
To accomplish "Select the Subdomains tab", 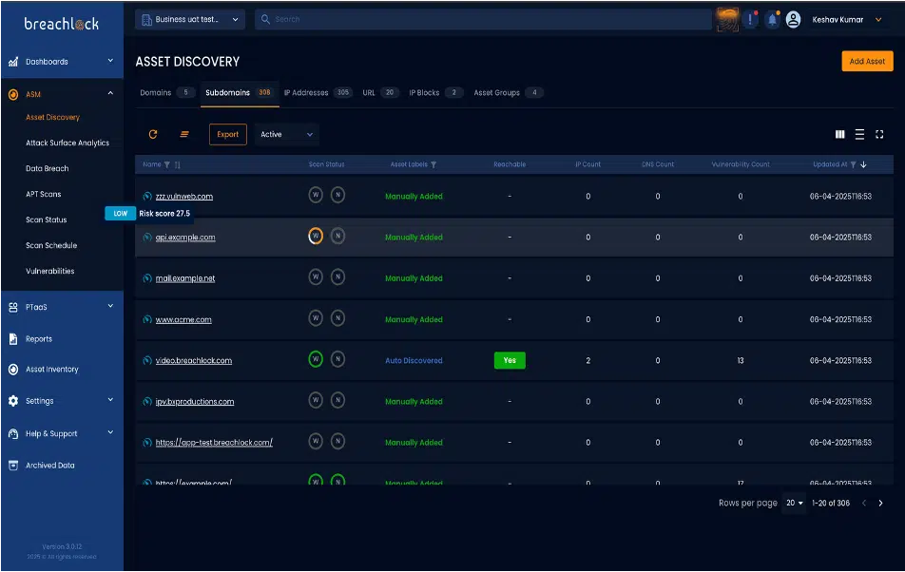I will tap(240, 93).
